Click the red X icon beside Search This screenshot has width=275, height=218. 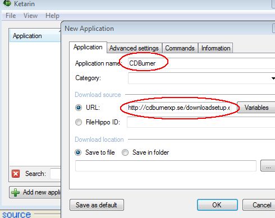16,174
